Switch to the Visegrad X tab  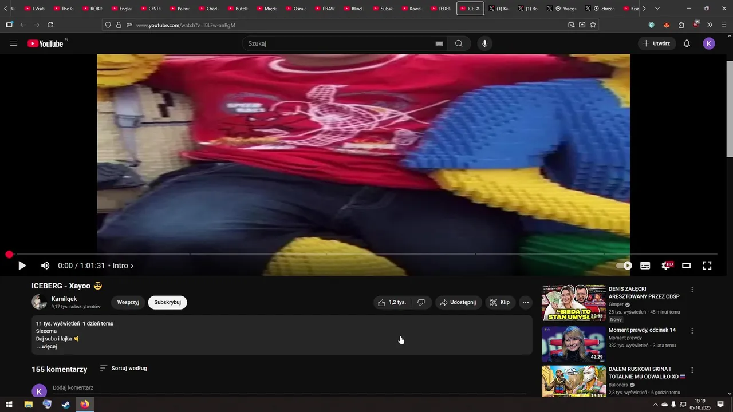(x=561, y=9)
